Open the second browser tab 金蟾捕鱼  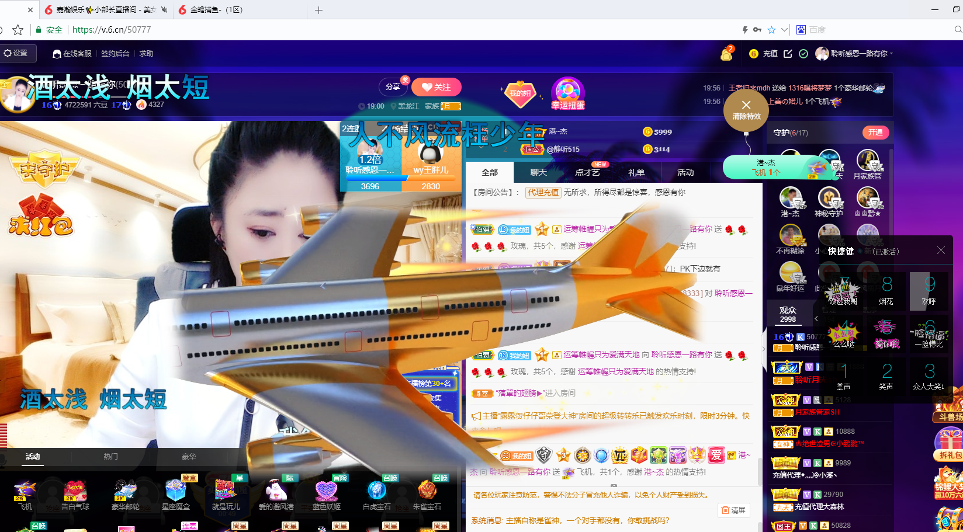240,10
